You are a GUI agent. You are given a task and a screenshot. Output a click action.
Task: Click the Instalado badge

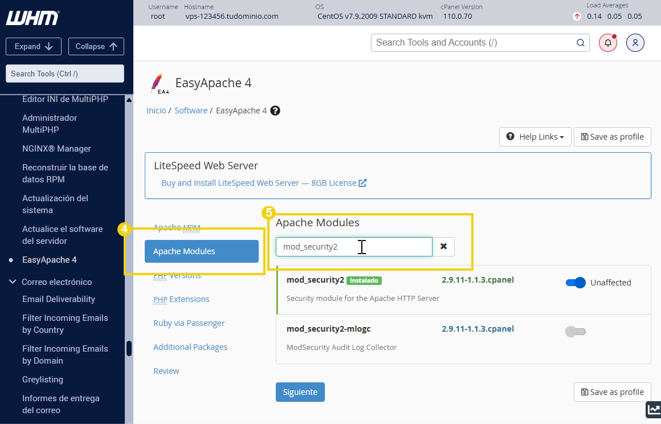point(364,280)
